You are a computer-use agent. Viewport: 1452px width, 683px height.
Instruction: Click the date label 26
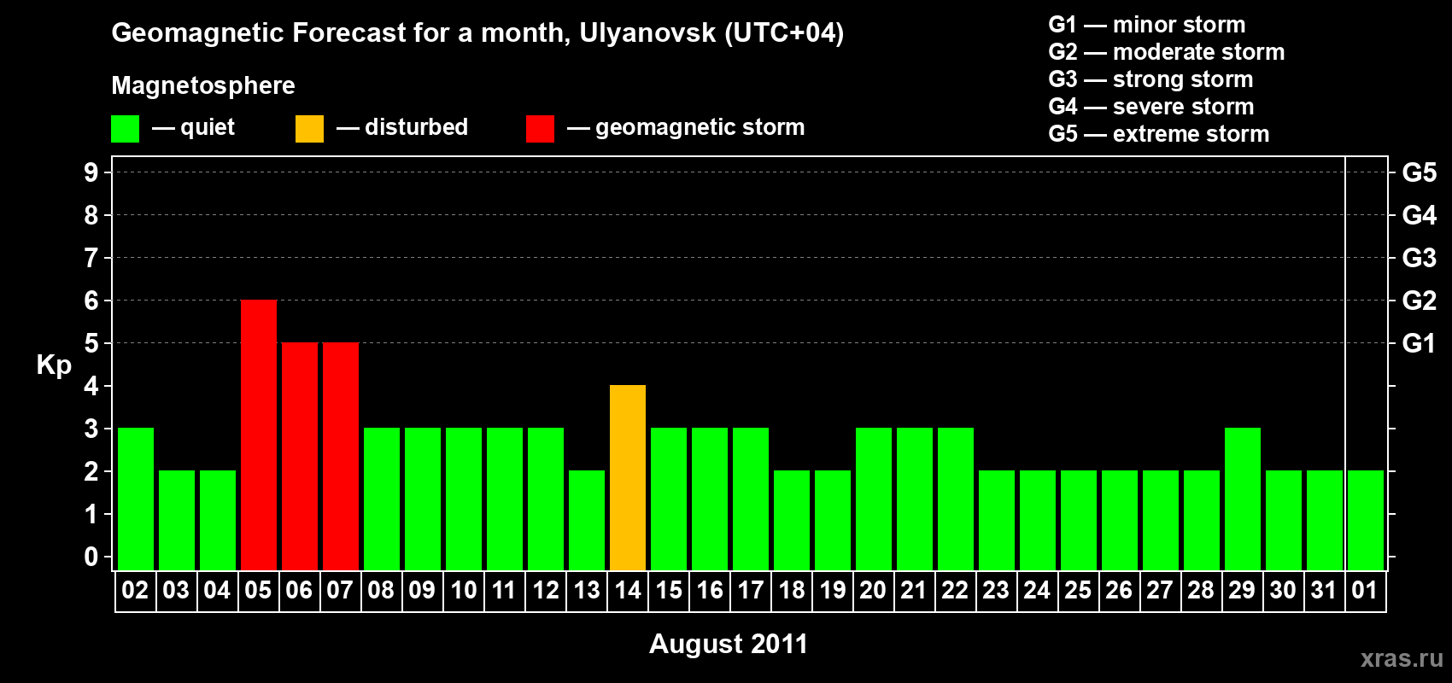coord(1119,590)
